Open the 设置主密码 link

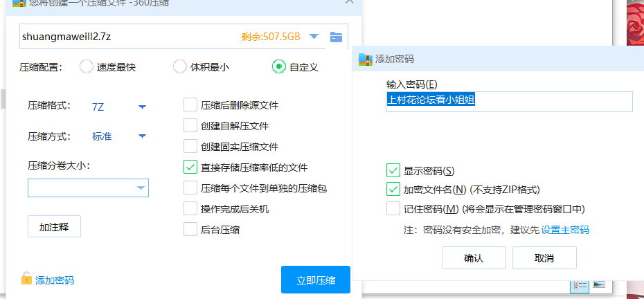coord(565,230)
